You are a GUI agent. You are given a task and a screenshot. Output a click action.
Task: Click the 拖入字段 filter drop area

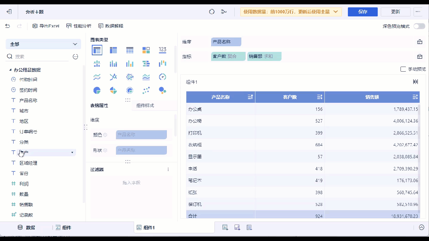pos(131,197)
